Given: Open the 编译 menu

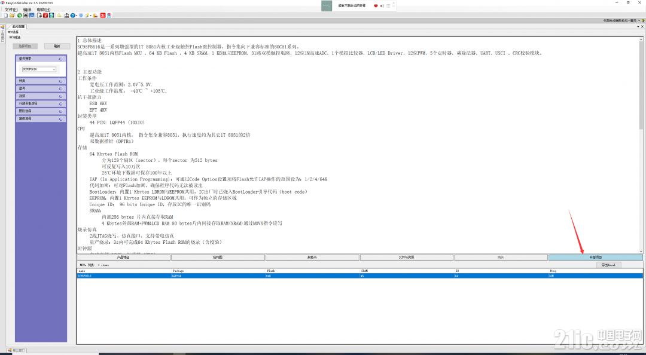Looking at the screenshot, I should click(x=27, y=10).
